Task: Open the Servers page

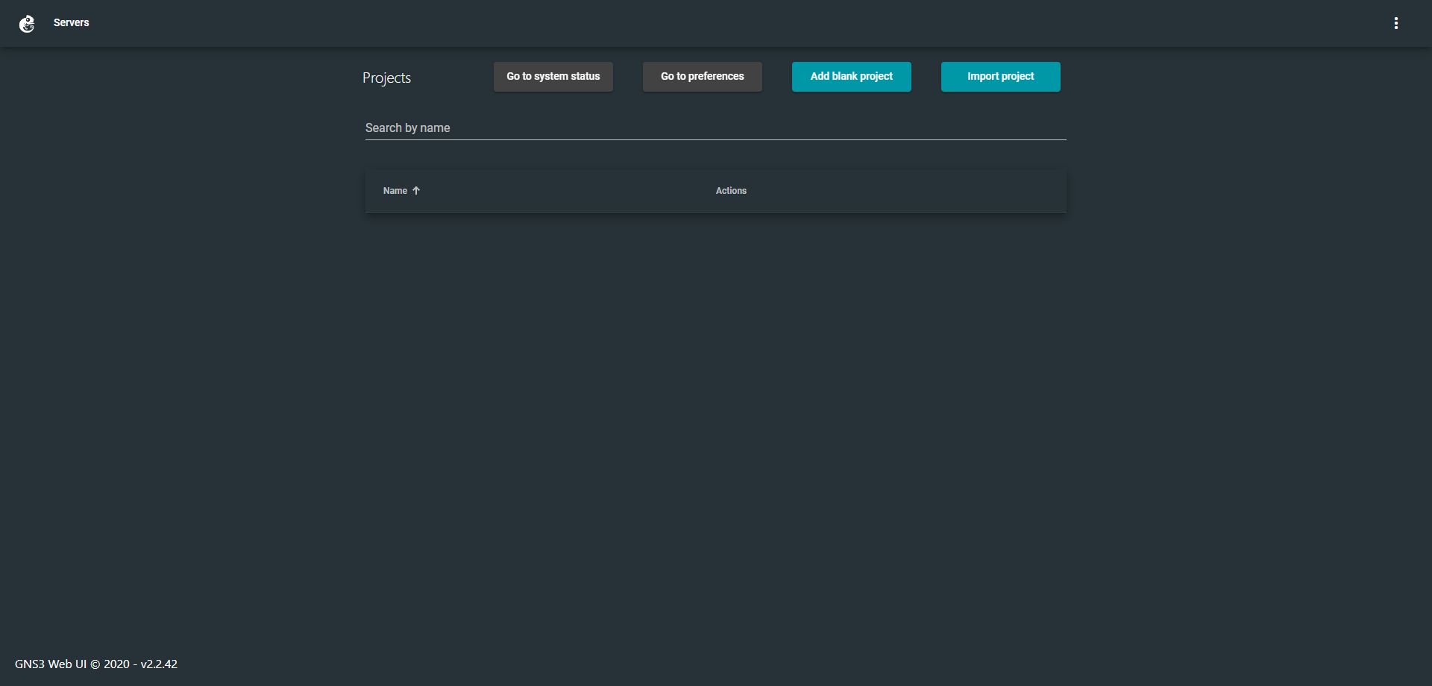Action: click(71, 23)
